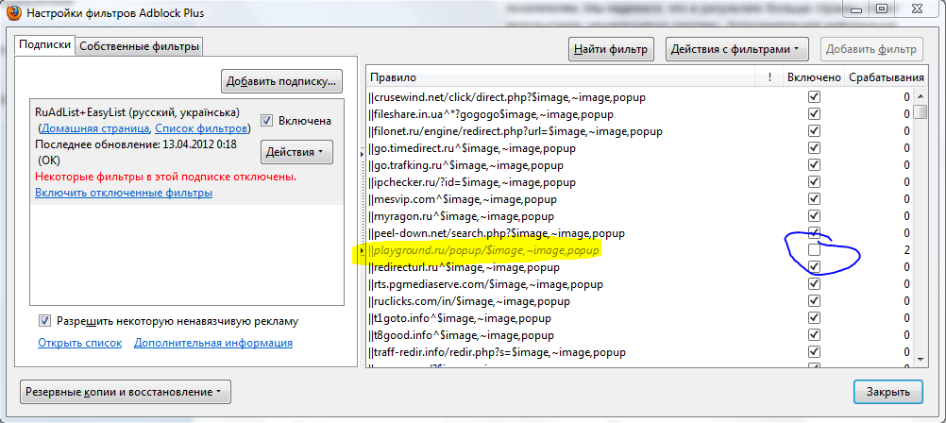This screenshot has height=423, width=946.
Task: Switch to the Подписки tab
Action: tap(45, 45)
